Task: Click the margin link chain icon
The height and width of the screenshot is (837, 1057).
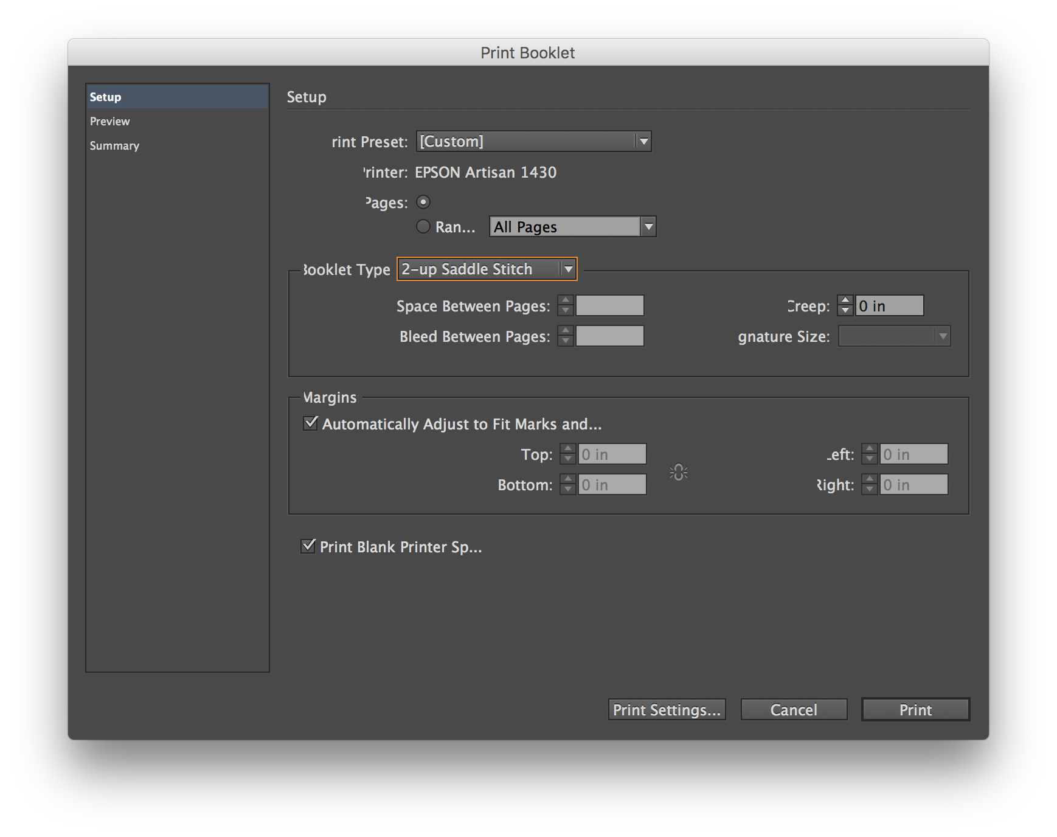Action: tap(678, 472)
